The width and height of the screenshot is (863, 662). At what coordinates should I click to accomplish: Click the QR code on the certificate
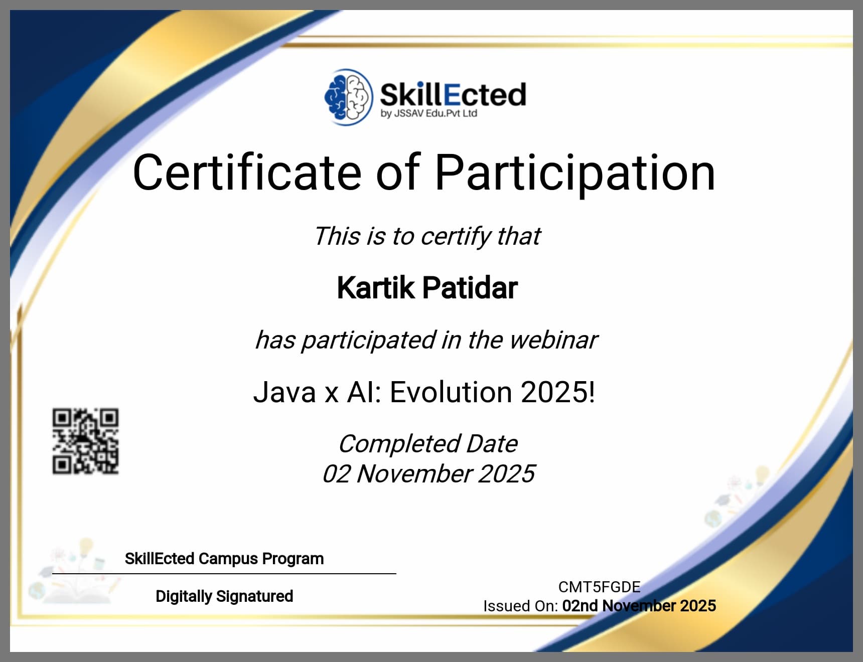(86, 441)
